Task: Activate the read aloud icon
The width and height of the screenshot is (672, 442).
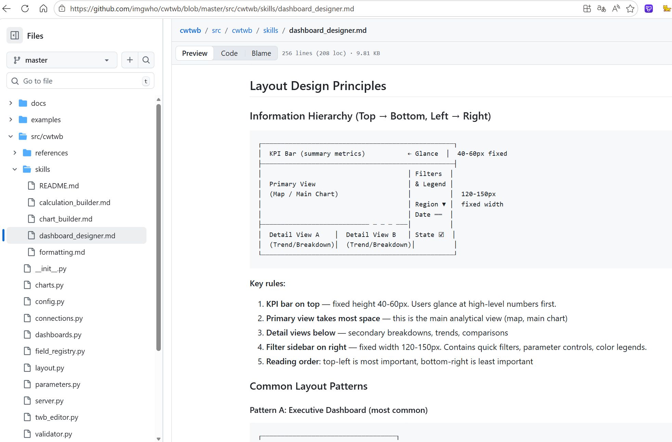Action: click(x=616, y=9)
